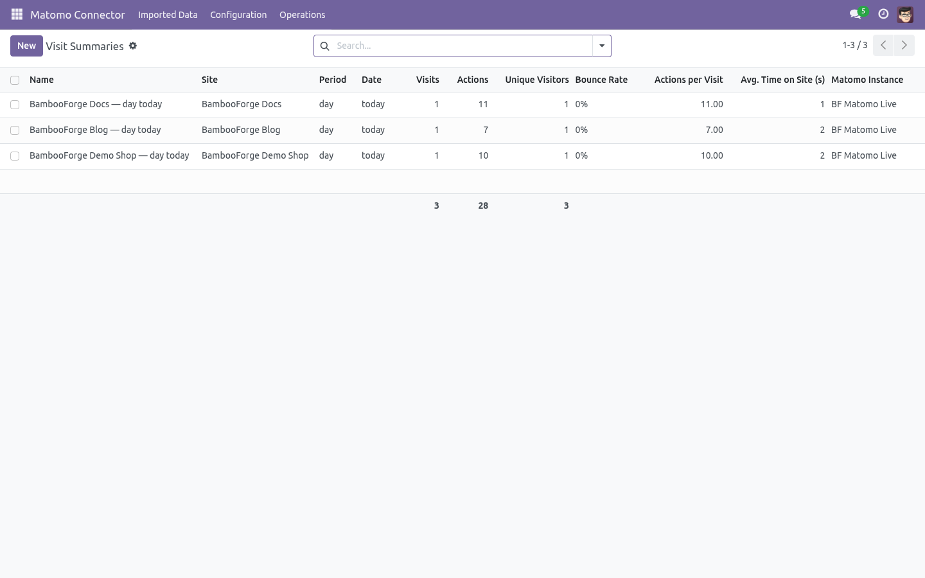
Task: Open the user avatar menu
Action: point(905,14)
